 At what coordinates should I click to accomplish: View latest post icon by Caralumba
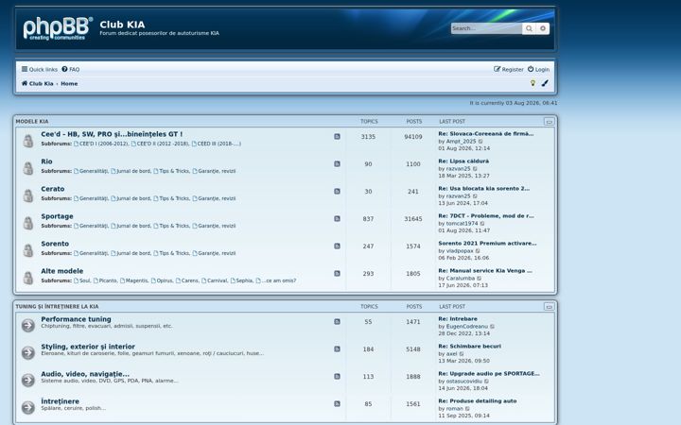[479, 278]
